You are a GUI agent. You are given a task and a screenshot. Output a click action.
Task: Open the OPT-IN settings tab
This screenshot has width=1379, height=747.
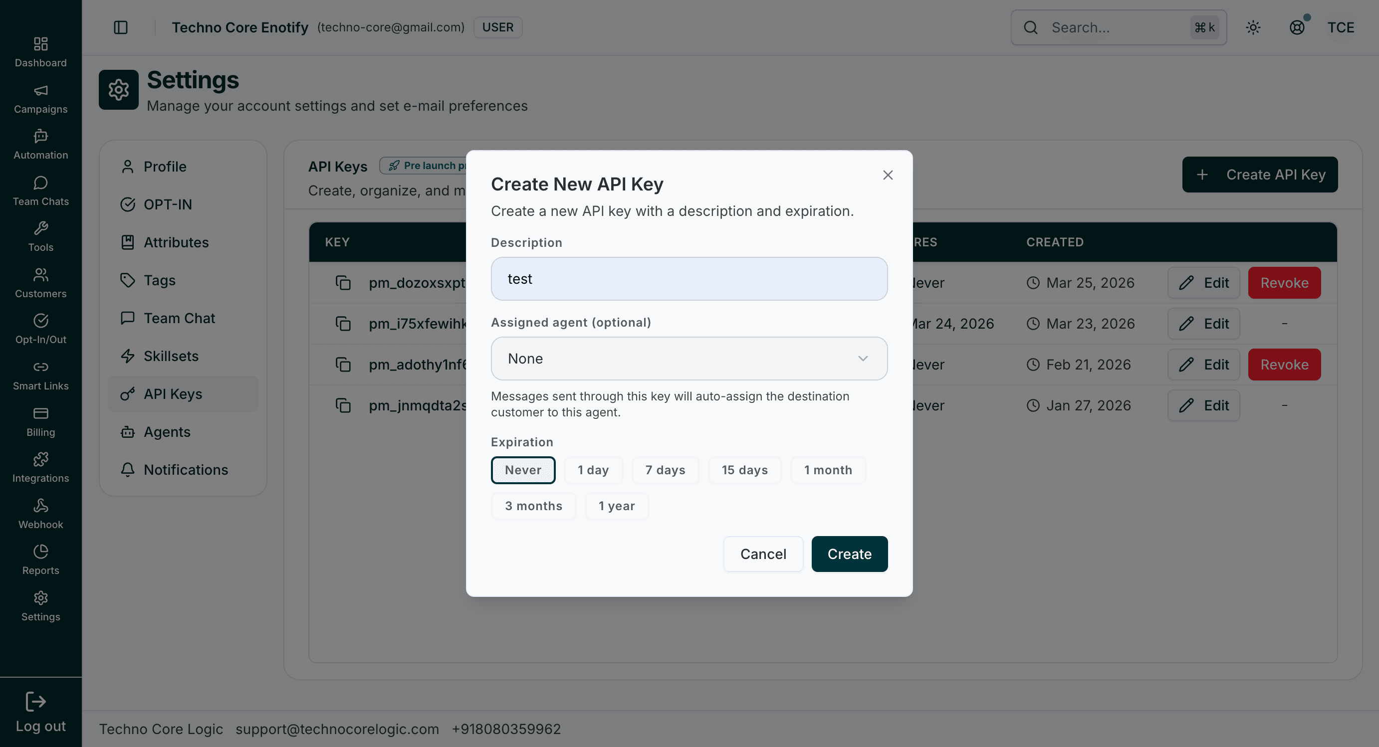point(183,204)
